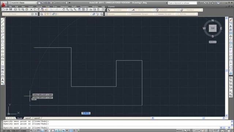Select the Polyline draw tool

click(3, 26)
